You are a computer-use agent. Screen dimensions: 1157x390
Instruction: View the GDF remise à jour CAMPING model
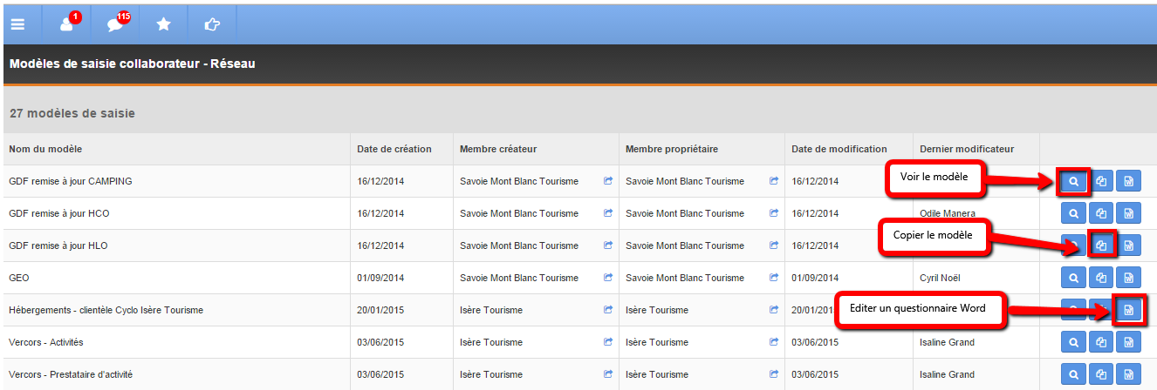1074,181
